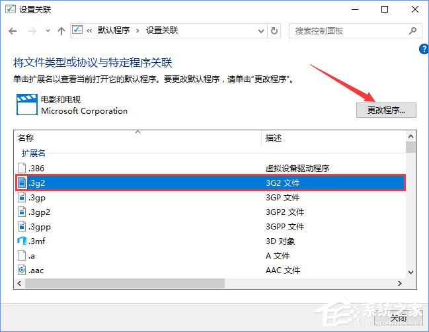The height and width of the screenshot is (332, 429).
Task: Click the .3gp file icon
Action: [22, 197]
